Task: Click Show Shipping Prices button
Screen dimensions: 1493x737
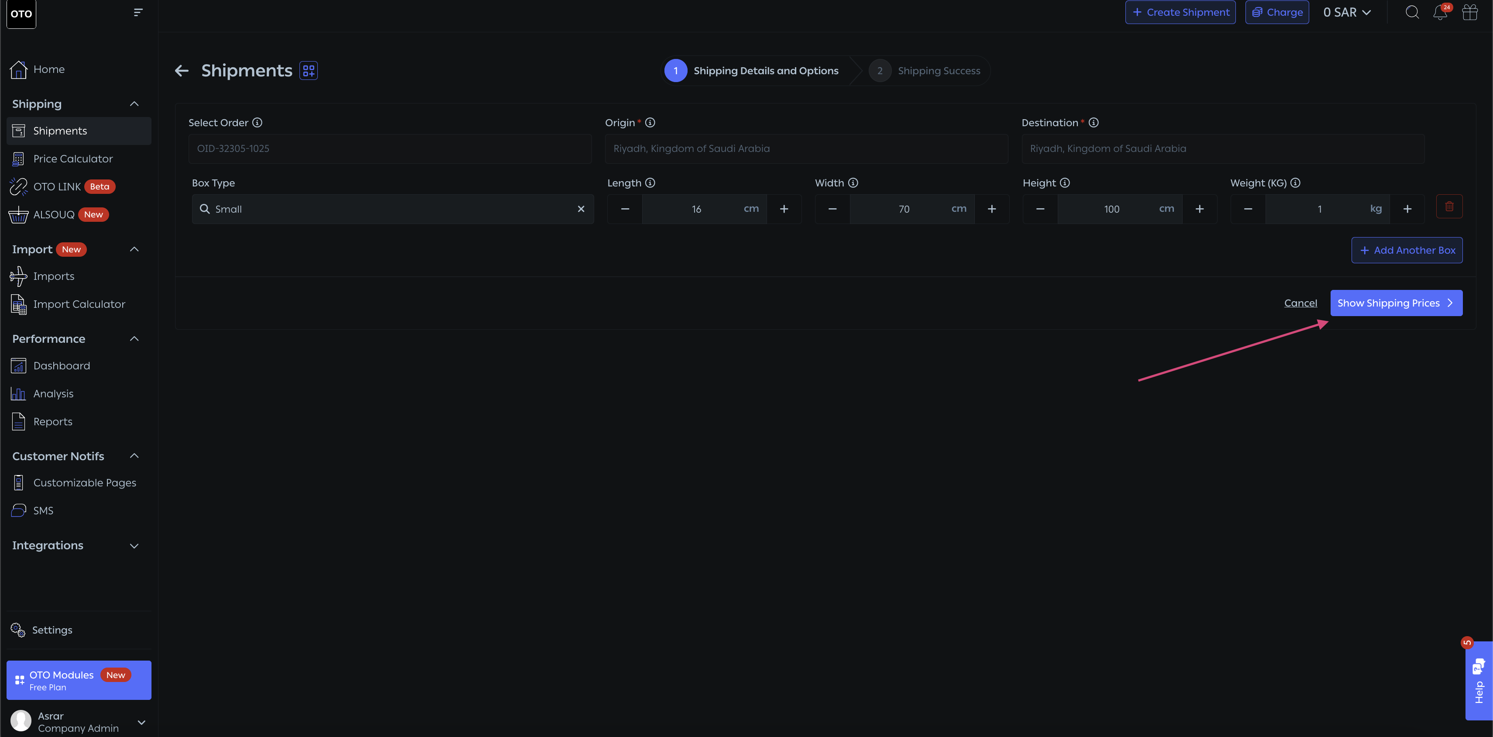Action: click(x=1396, y=303)
